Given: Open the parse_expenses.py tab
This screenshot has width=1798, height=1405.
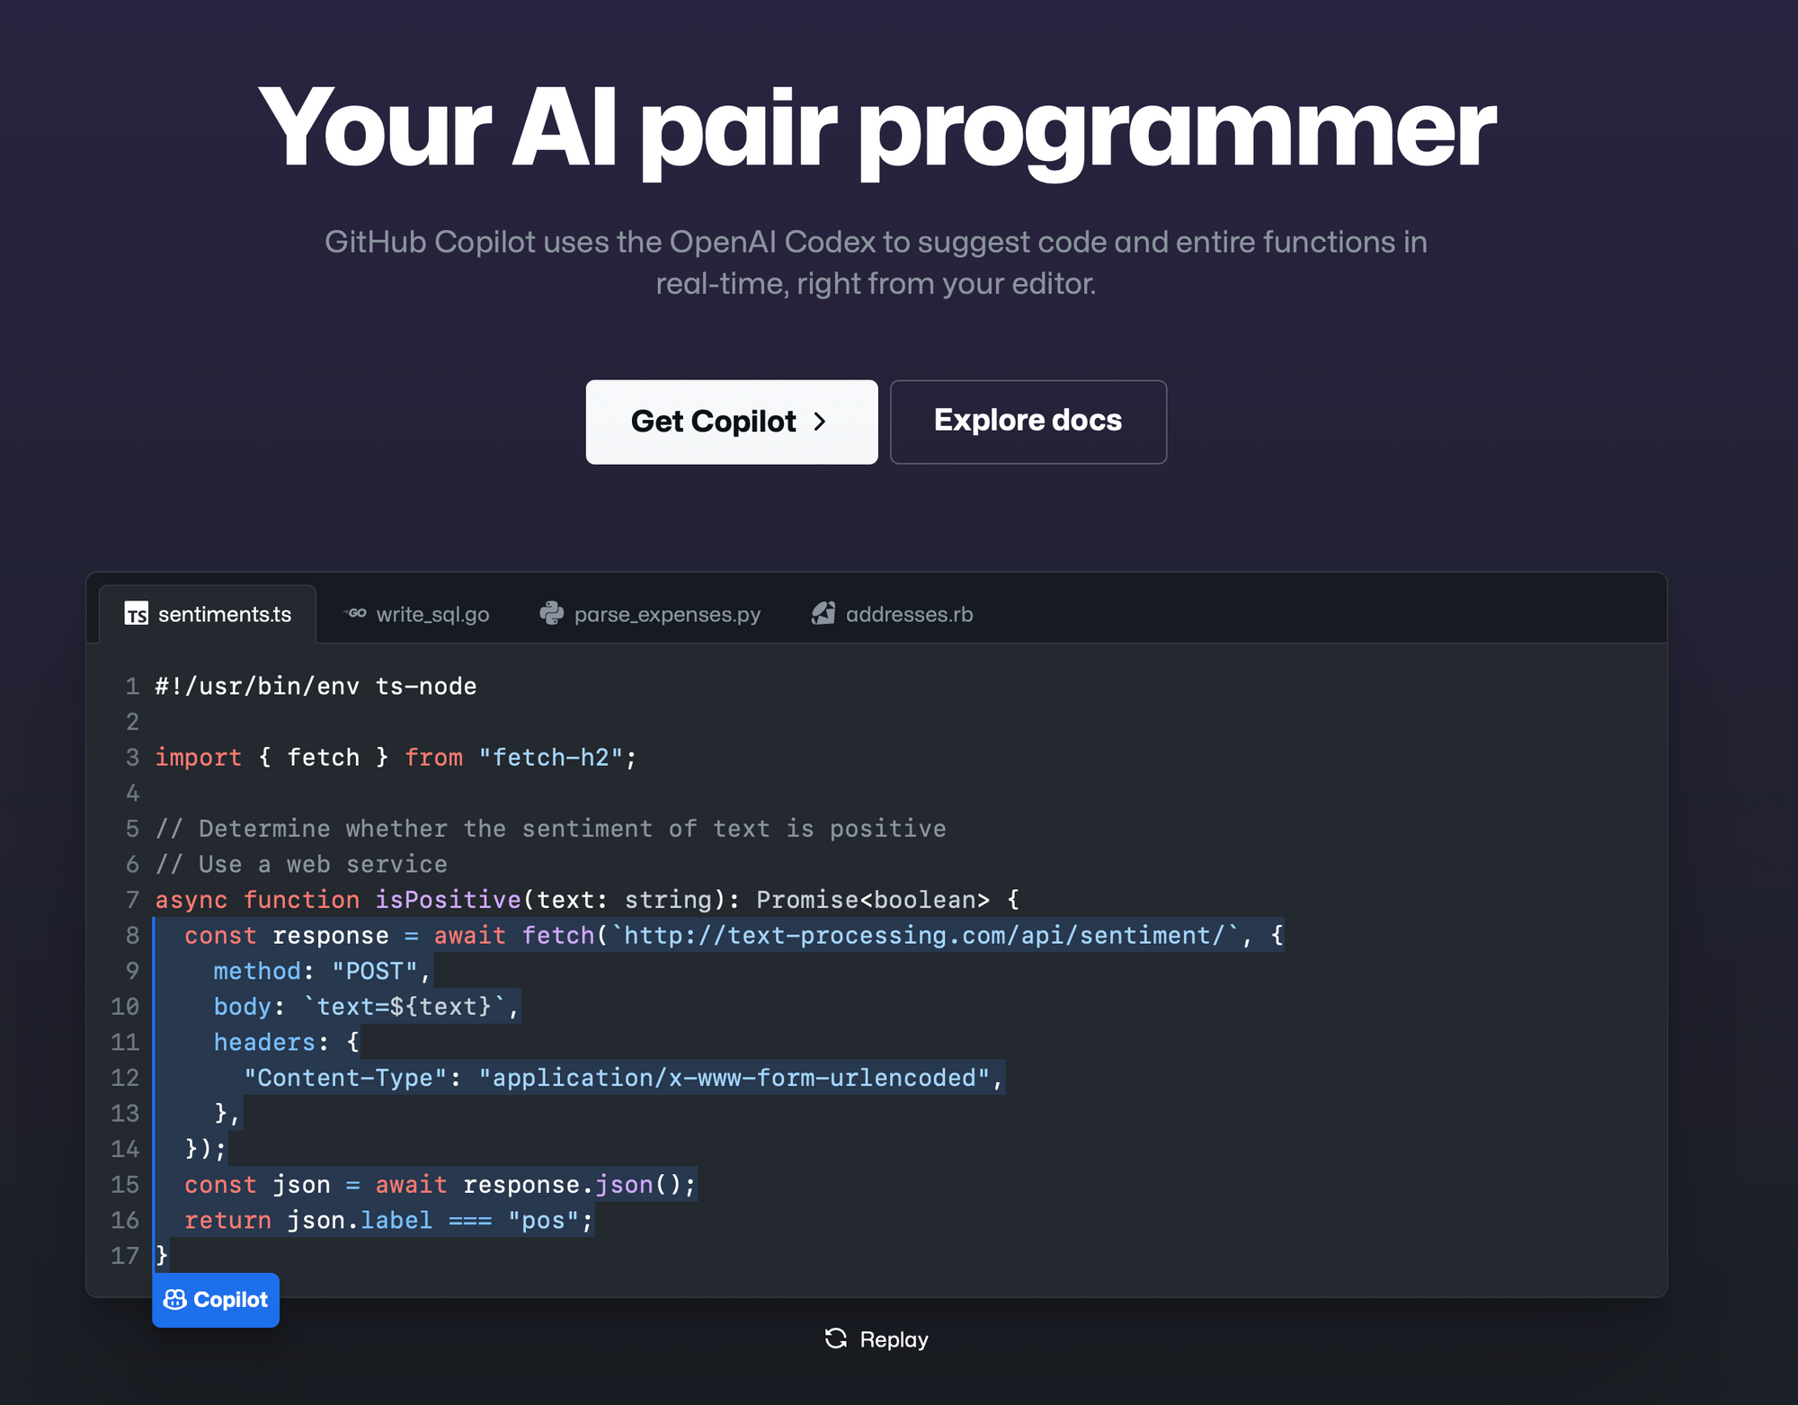Looking at the screenshot, I should (x=650, y=614).
